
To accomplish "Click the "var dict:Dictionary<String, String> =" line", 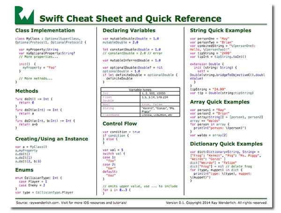I will [225, 152].
